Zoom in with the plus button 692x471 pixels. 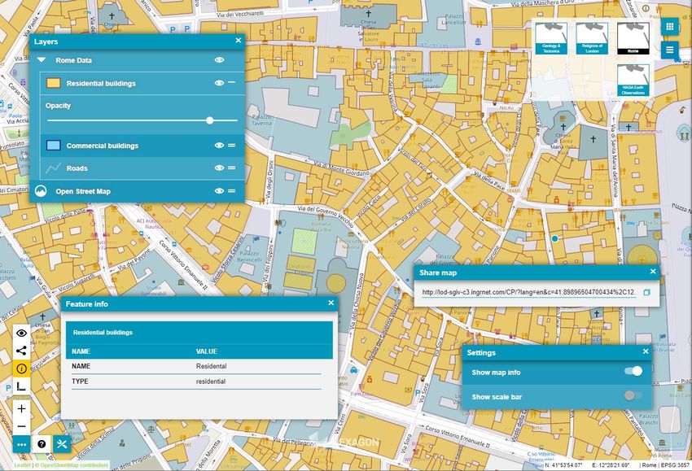click(21, 409)
